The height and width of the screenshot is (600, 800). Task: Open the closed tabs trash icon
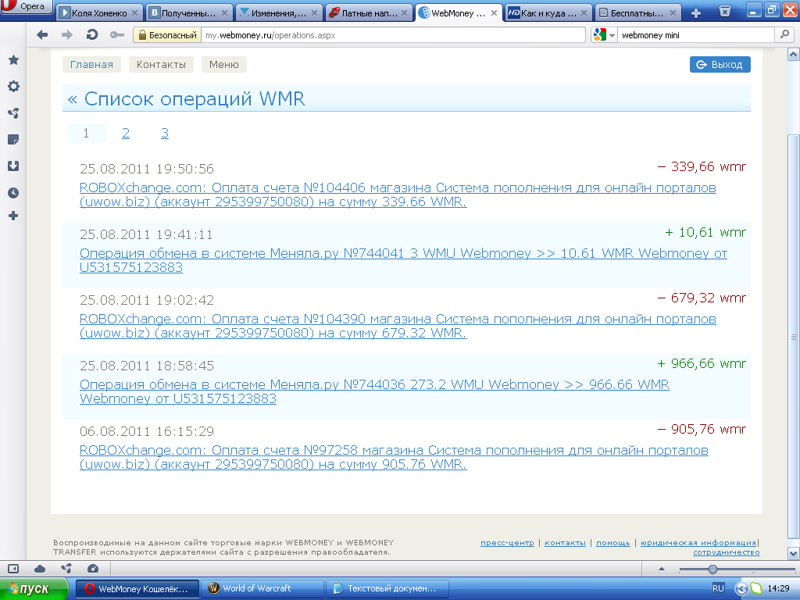coord(724,11)
